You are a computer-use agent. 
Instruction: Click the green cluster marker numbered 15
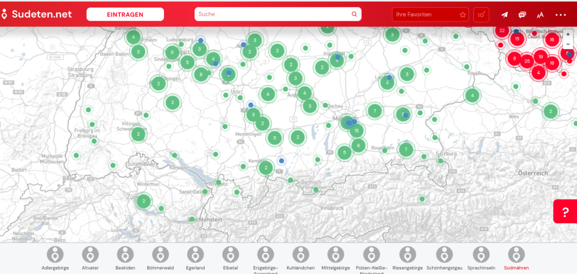click(x=356, y=131)
